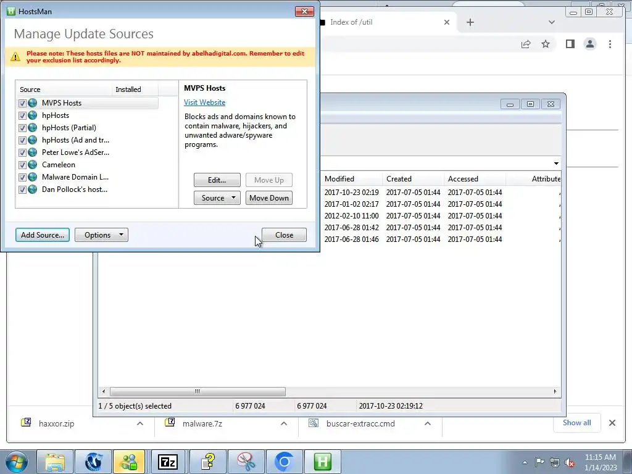Click globe icon beside Peter Lowe's AdSer...
The image size is (632, 474).
tap(33, 152)
